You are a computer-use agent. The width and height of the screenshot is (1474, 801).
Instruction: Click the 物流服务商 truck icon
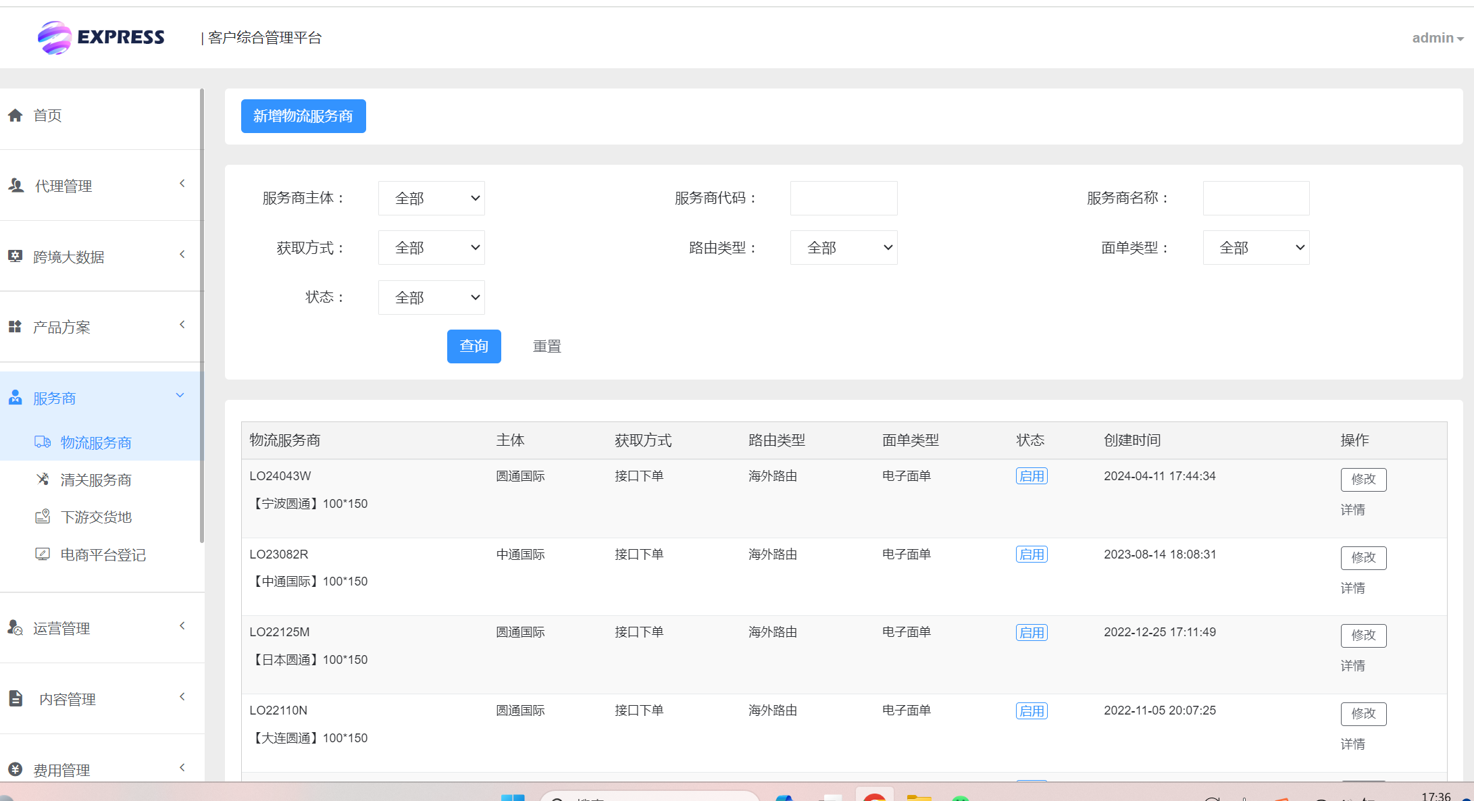[43, 442]
